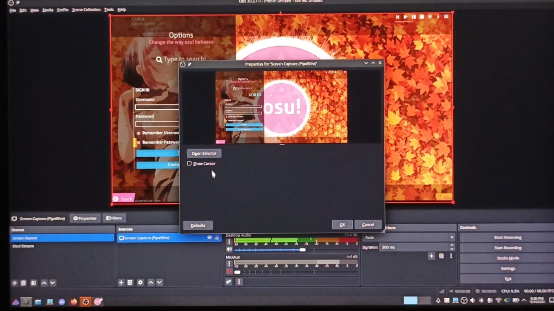
Task: Open the Help menu
Action: tap(122, 10)
